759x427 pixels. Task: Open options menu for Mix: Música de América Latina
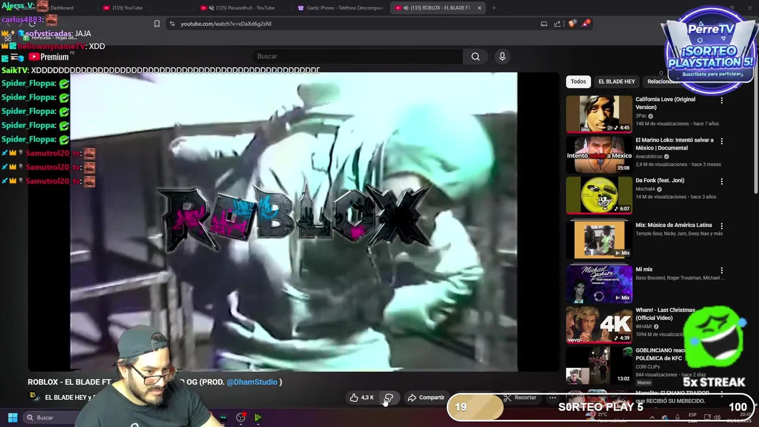[722, 226]
